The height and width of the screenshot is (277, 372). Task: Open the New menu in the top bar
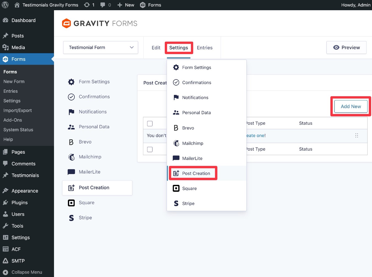pos(126,5)
